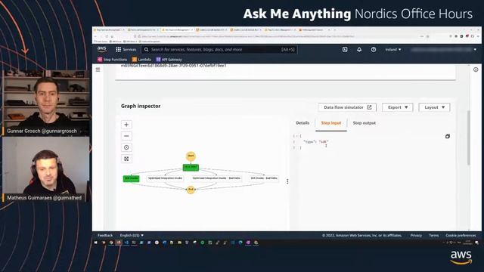The width and height of the screenshot is (484, 272).
Task: Open the Terms link
Action: 433,235
